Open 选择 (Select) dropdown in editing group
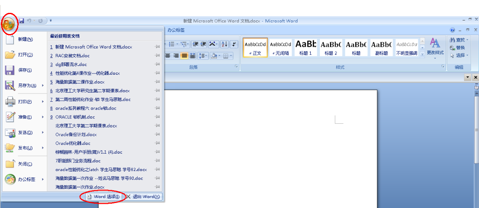Viewport: 479px width, 208px height. [x=459, y=55]
